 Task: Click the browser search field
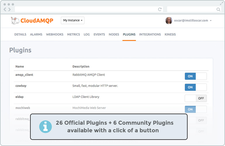(x=194, y=9)
